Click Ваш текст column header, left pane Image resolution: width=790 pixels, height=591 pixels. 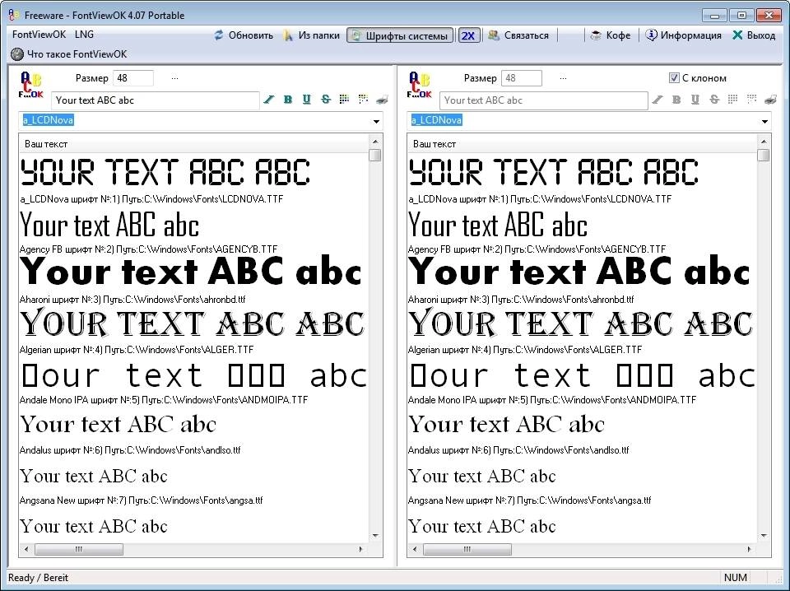tap(194, 144)
